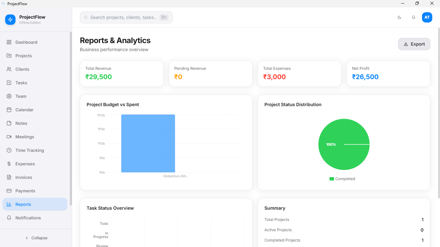Click the 'Total Projects' summary row label
The height and width of the screenshot is (247, 440).
pyautogui.click(x=277, y=220)
